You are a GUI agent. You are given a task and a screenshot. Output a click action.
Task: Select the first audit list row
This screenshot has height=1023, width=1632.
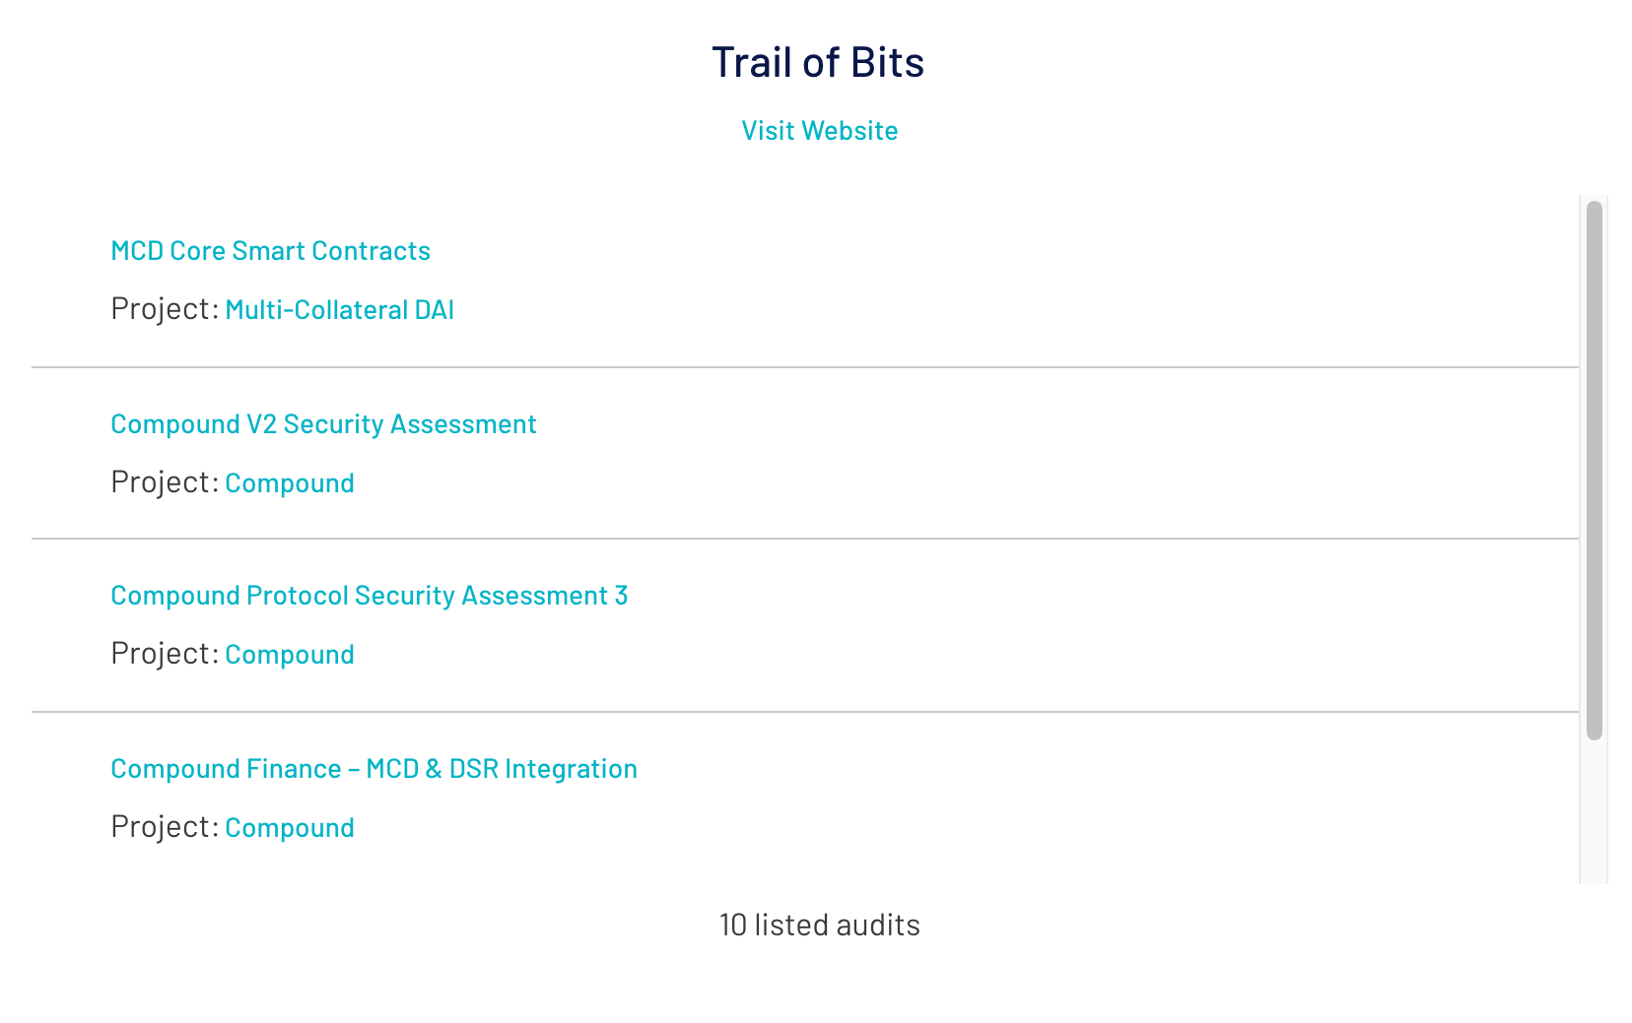coord(788,280)
